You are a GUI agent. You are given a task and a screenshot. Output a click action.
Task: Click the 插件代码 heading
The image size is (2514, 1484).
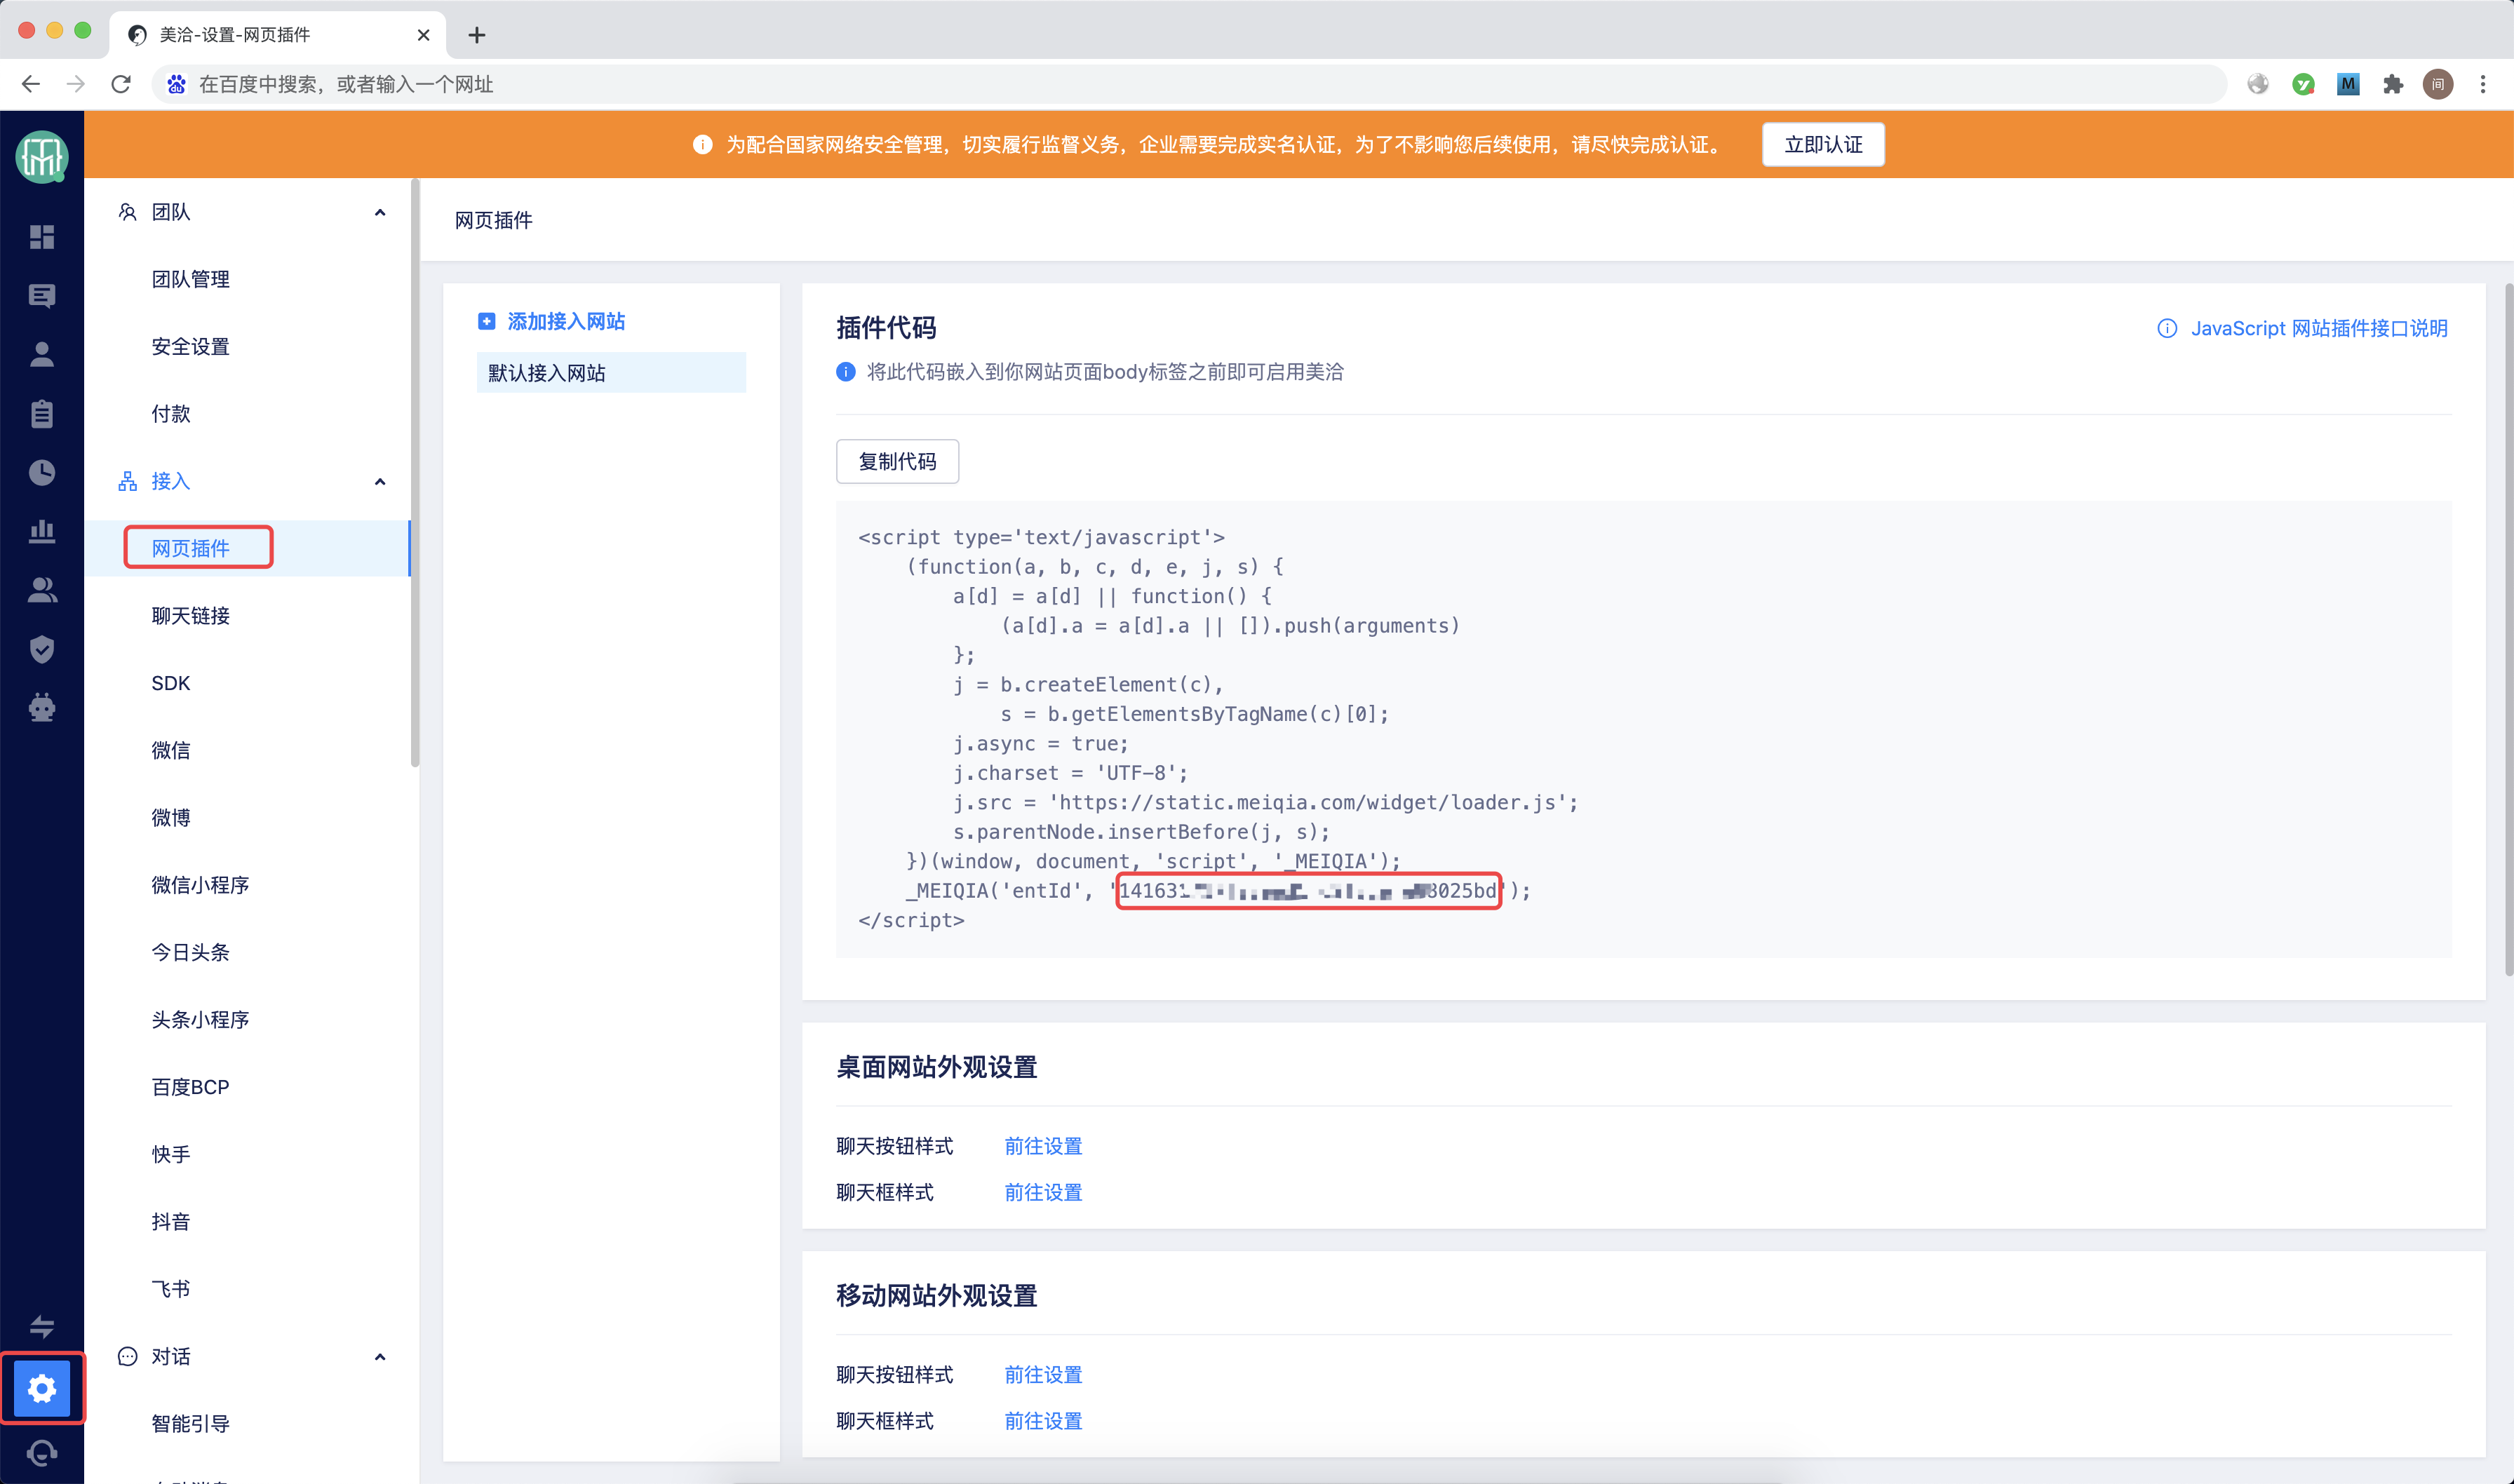point(886,328)
